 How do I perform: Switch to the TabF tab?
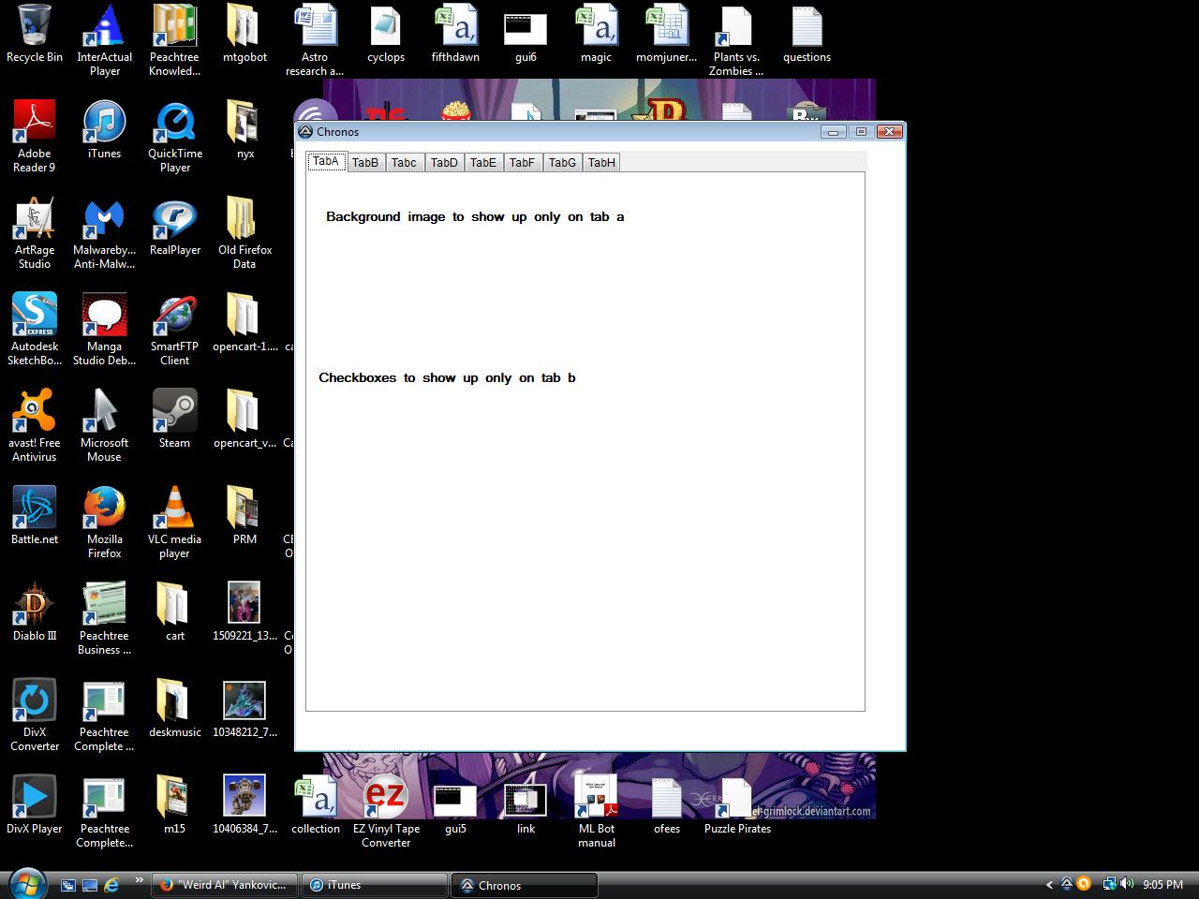click(x=522, y=163)
